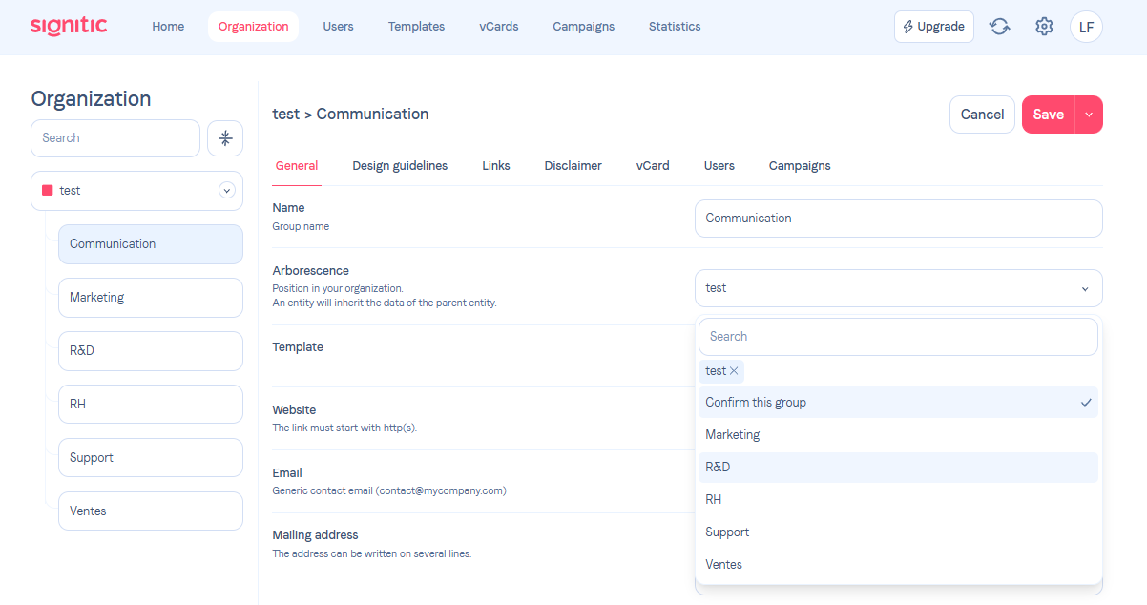Switch to the vCard tab

click(x=653, y=166)
